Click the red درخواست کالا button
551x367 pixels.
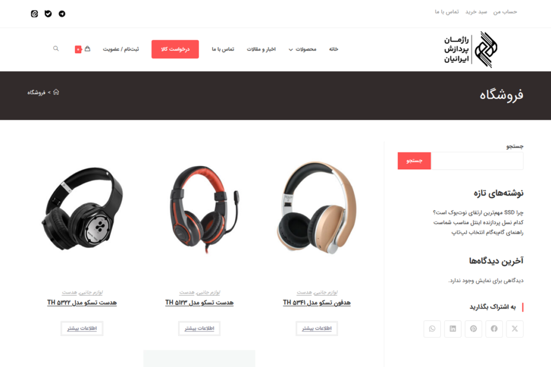click(175, 49)
